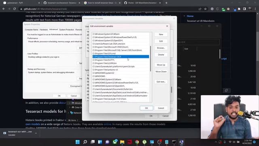
Task: Switch to the pytesseract PyPI tab
Action: [x=21, y=3]
